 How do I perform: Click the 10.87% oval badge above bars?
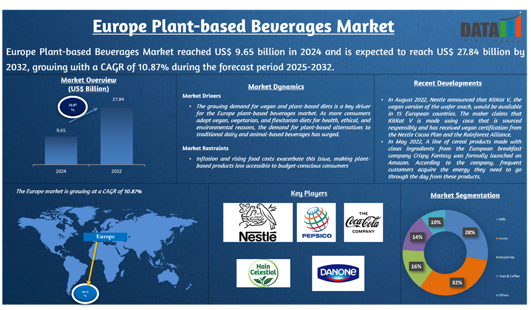pos(72,107)
